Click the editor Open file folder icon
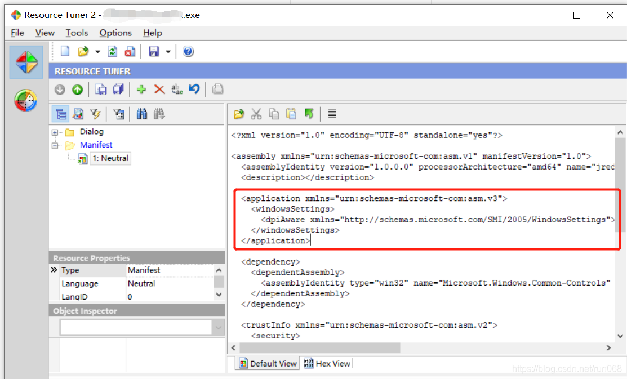This screenshot has height=379, width=627. coord(239,114)
